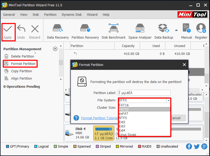
Task: Open the Facebook share icon
Action: point(189,147)
